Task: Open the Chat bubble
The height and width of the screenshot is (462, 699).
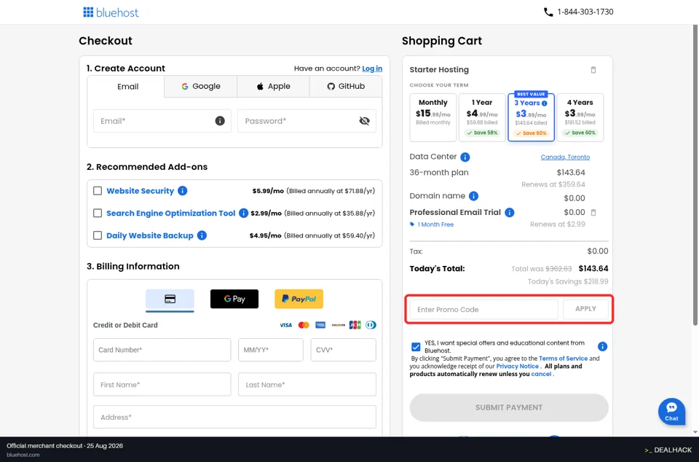Action: [x=671, y=412]
